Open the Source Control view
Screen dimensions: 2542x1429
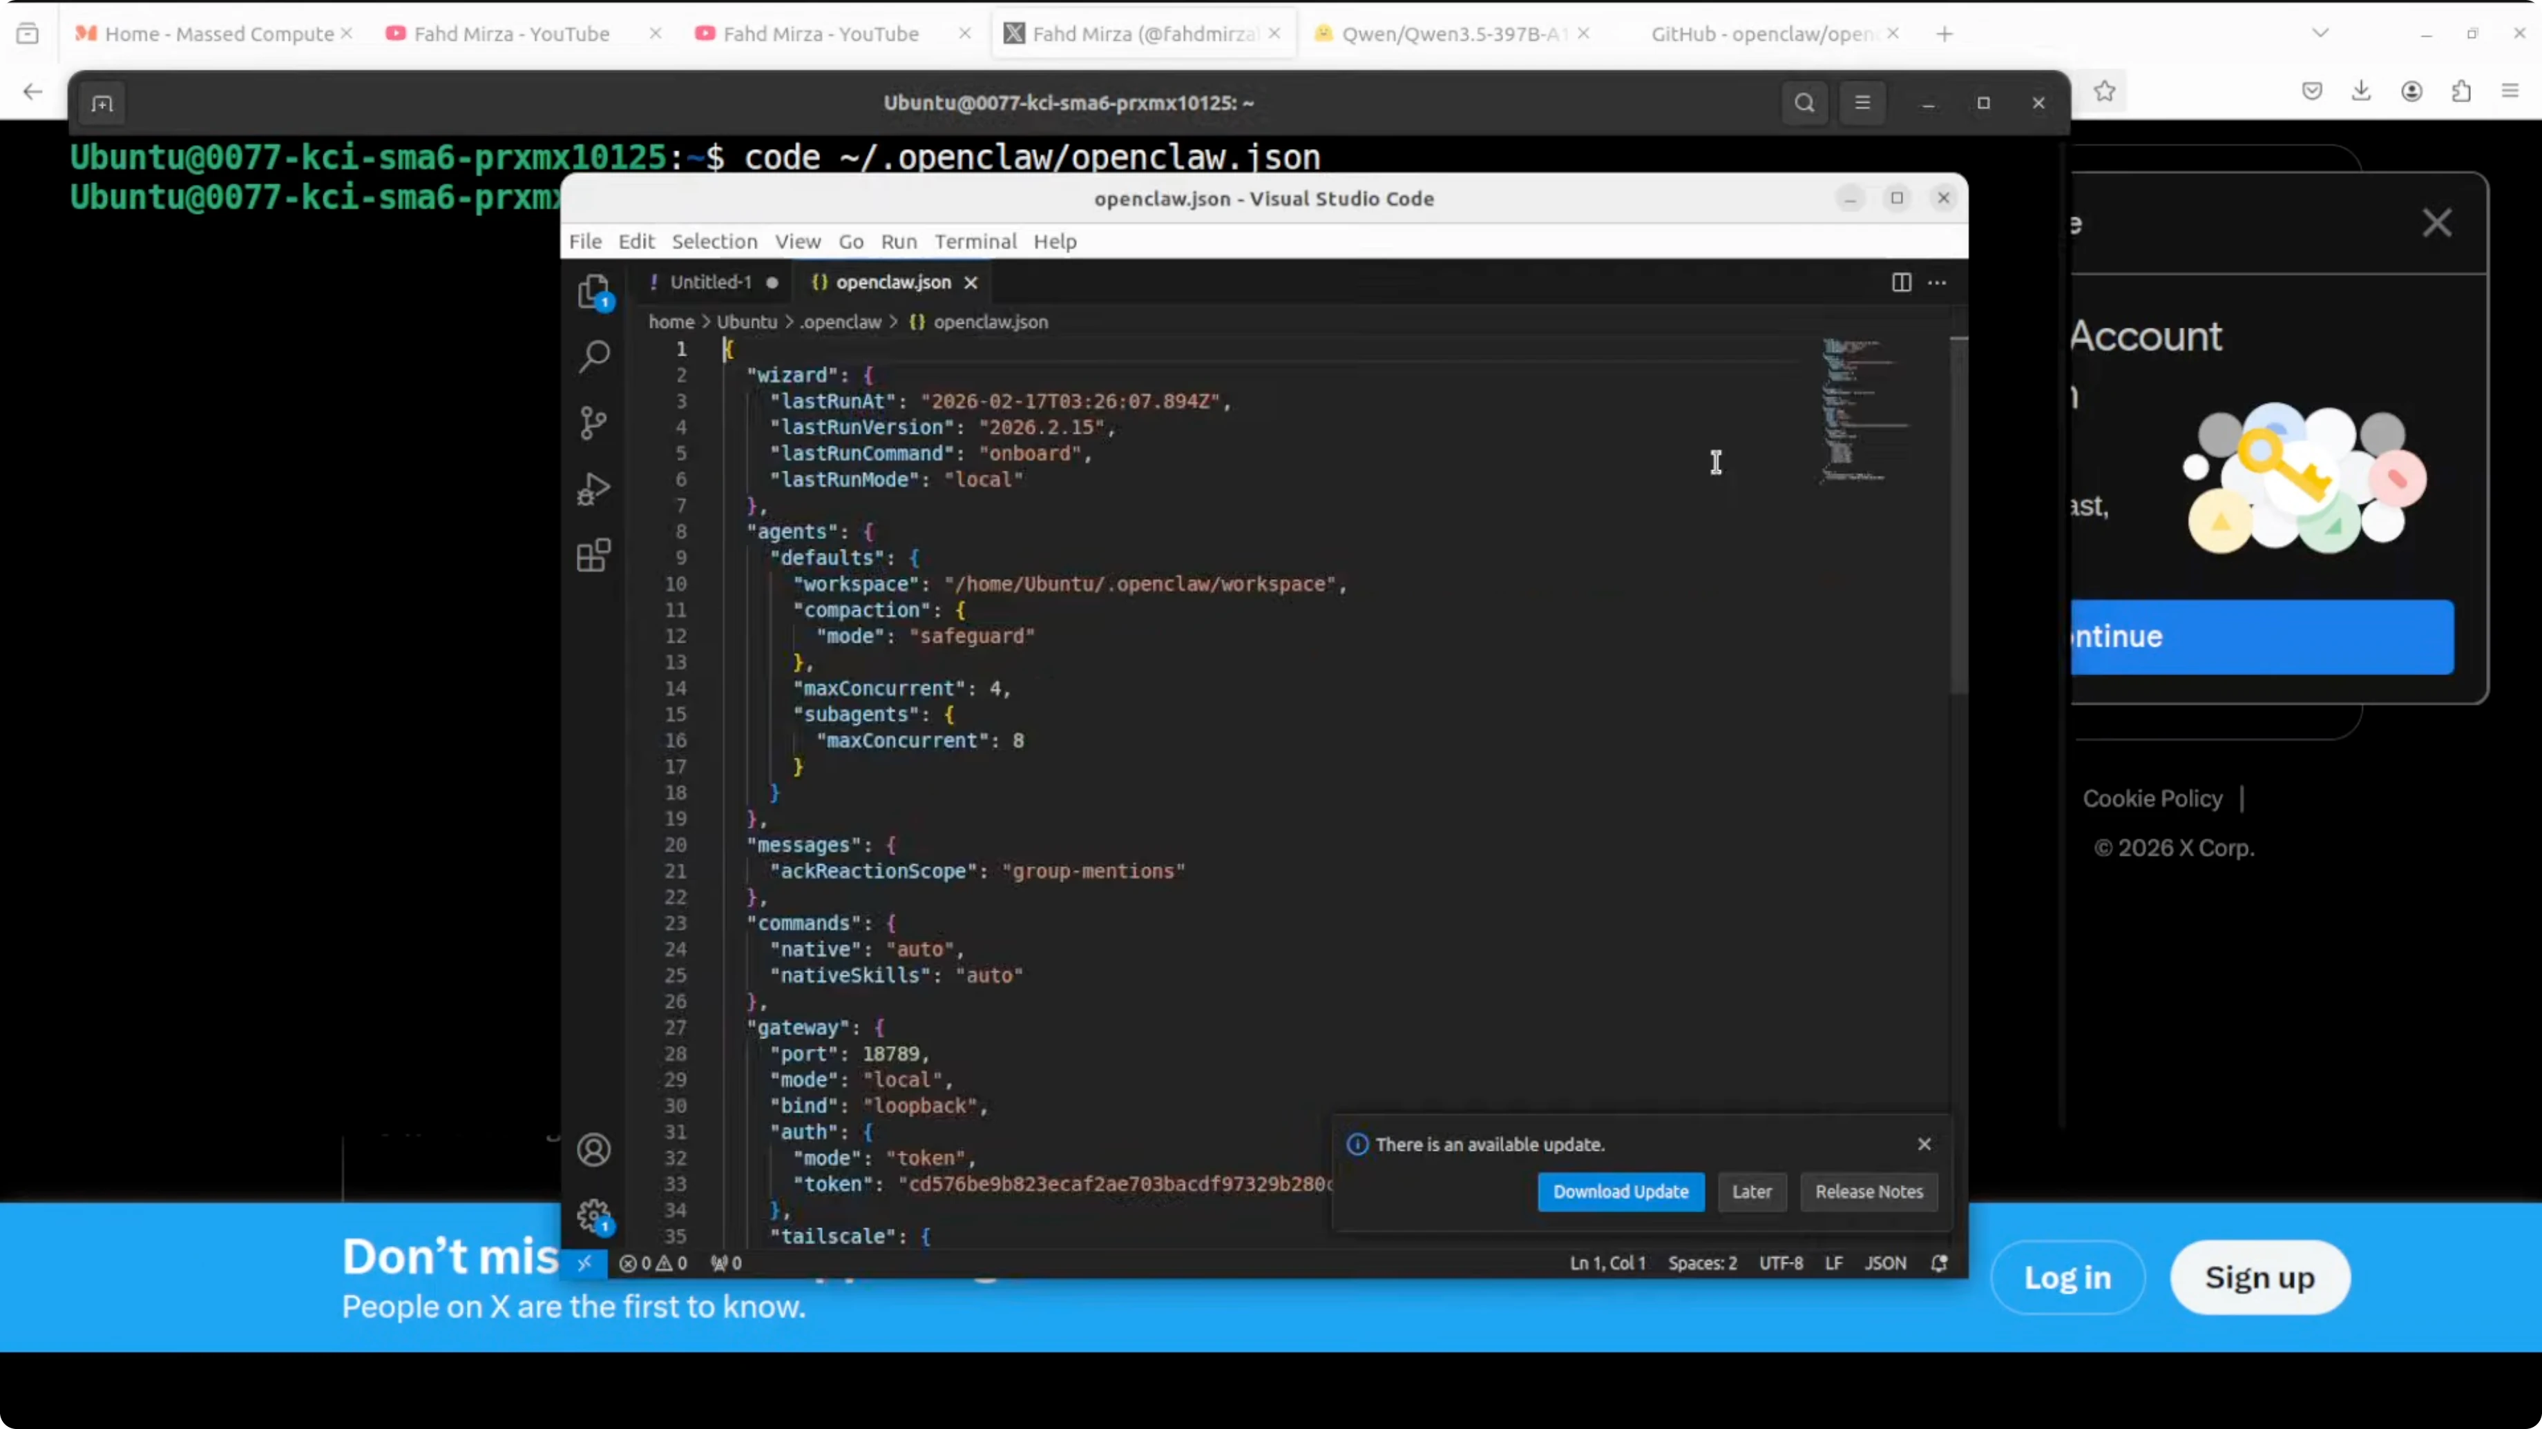tap(593, 423)
